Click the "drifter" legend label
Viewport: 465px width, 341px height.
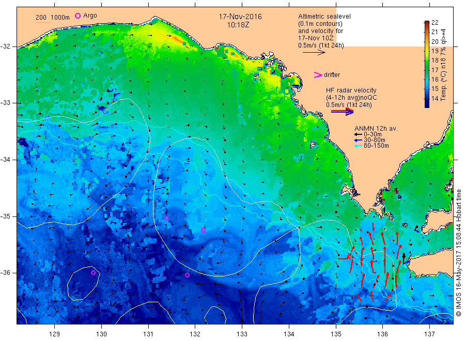[332, 75]
